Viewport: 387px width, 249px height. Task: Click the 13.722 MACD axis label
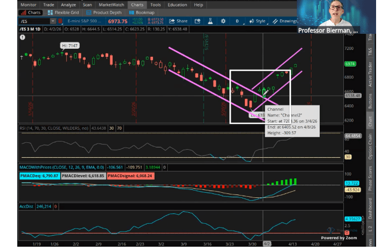pyautogui.click(x=352, y=183)
